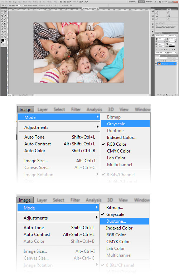Switch to the CHARACTER panel tab

[159, 33]
